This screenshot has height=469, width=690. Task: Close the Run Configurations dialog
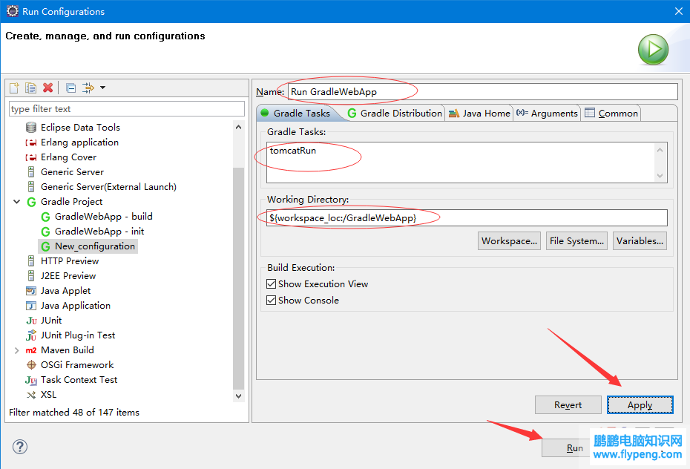point(679,11)
